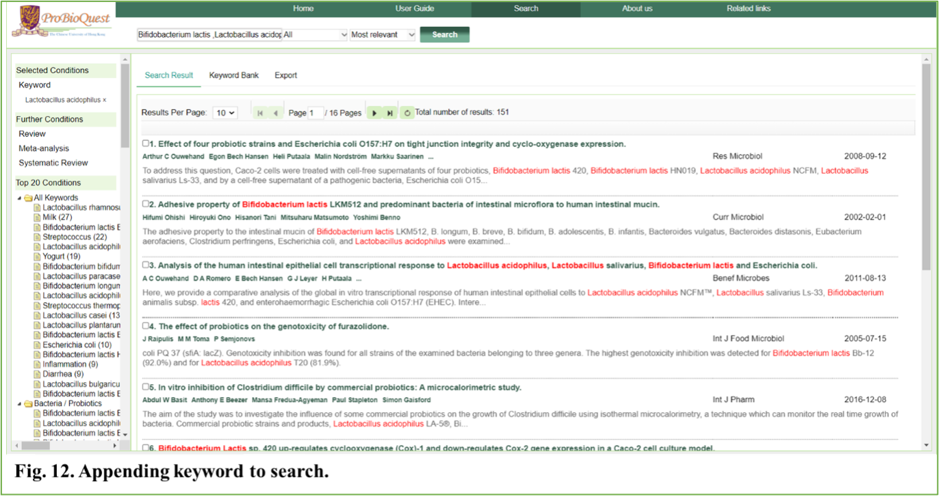
Task: Click the page number input field
Action: [315, 113]
